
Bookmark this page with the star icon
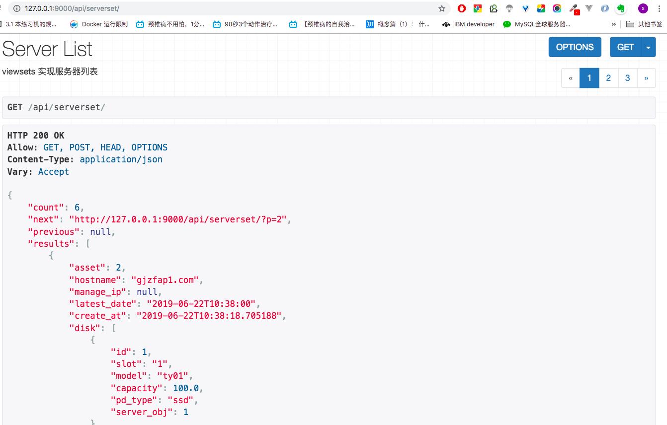pos(442,8)
